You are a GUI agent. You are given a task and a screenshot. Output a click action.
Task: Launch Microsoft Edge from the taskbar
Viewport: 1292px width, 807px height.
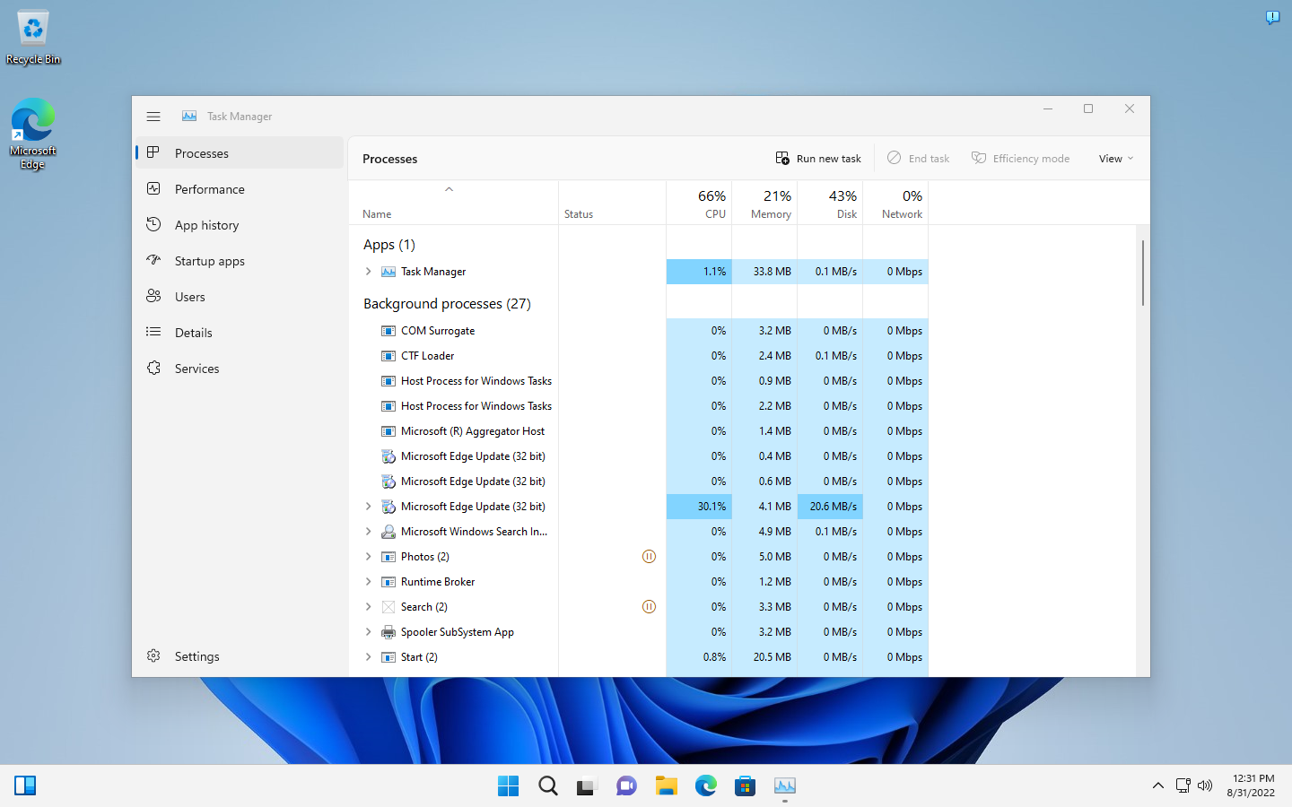(705, 785)
